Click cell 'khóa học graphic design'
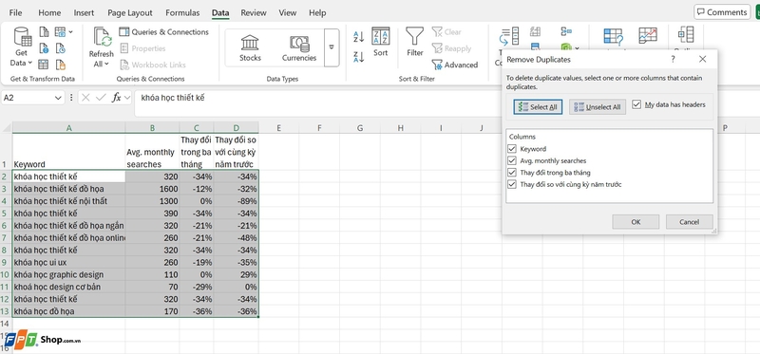The height and width of the screenshot is (354, 760). 68,274
